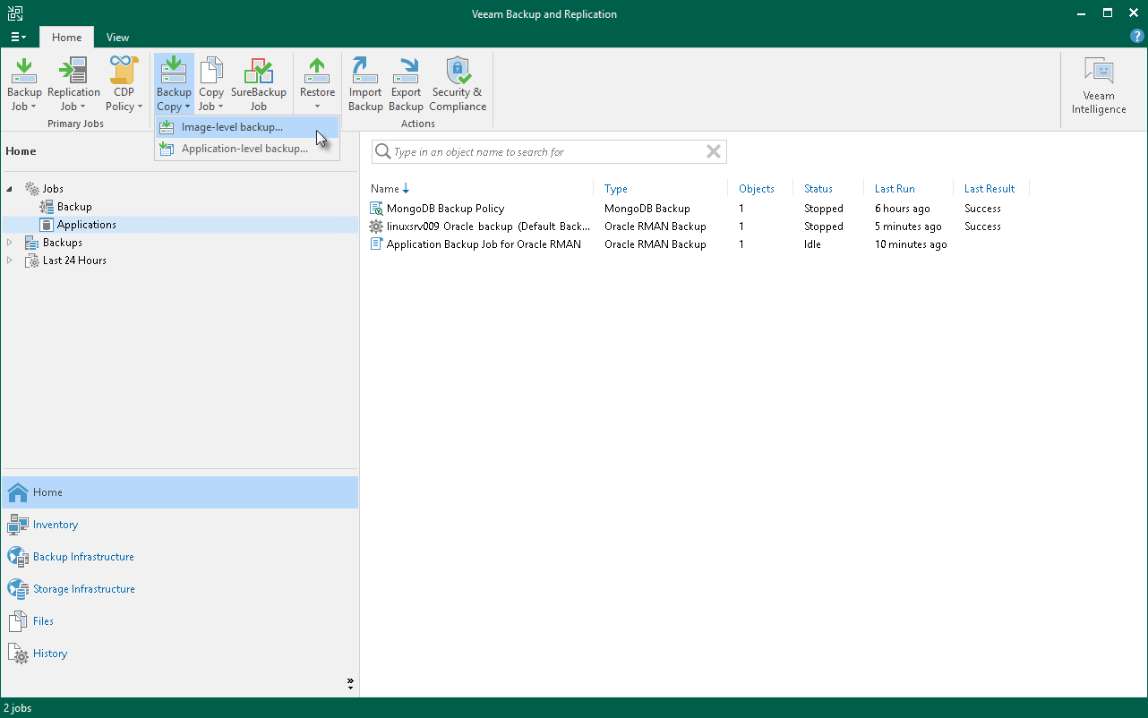Select the MongoDB Backup Policy row

(445, 209)
